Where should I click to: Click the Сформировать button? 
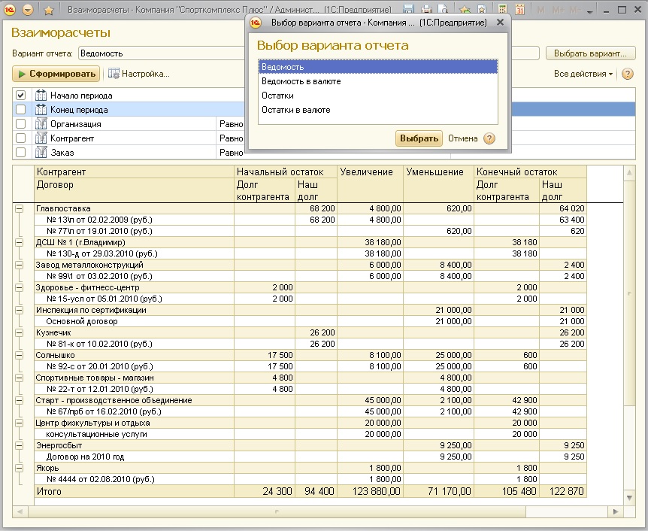[56, 74]
